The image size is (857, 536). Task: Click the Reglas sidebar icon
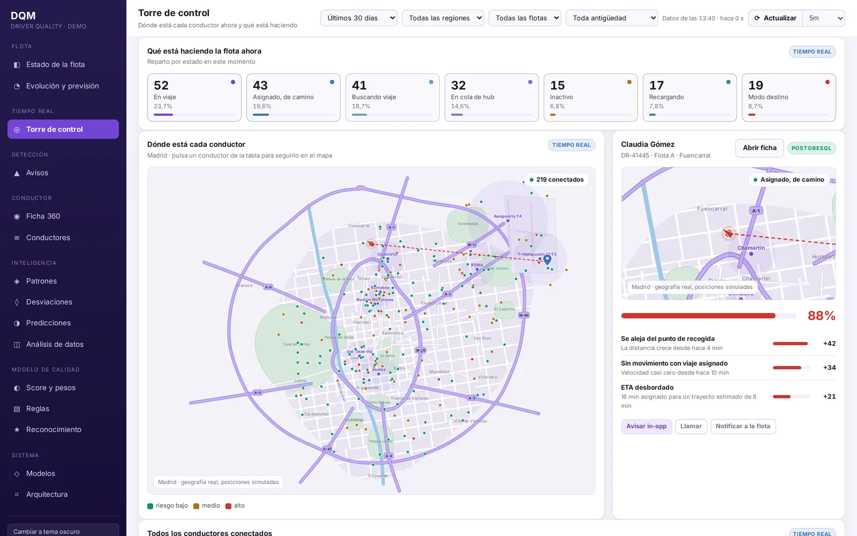click(x=17, y=409)
